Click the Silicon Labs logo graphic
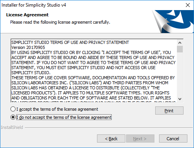Screen dimensions: 194x148 [173, 21]
